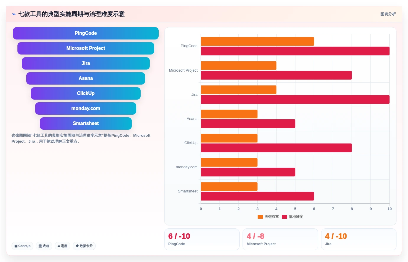Toggle the red 落地难度 legend swatch
Viewport: 408px width, 262px height.
[285, 217]
